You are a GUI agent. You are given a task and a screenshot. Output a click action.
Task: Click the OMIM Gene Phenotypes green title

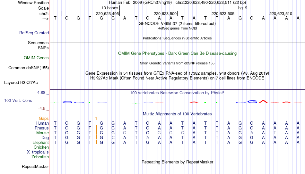click(178, 54)
